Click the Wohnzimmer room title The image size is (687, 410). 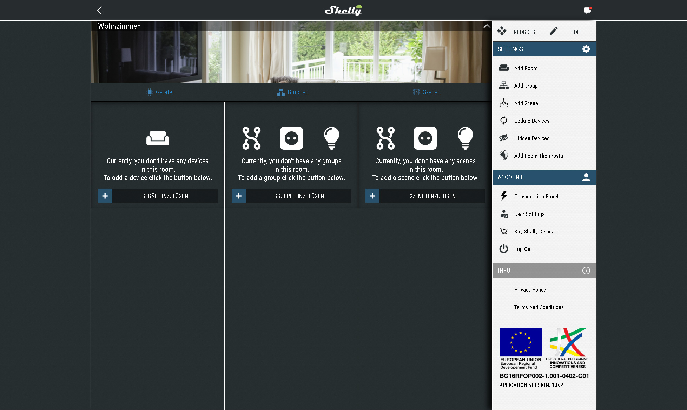click(x=119, y=26)
